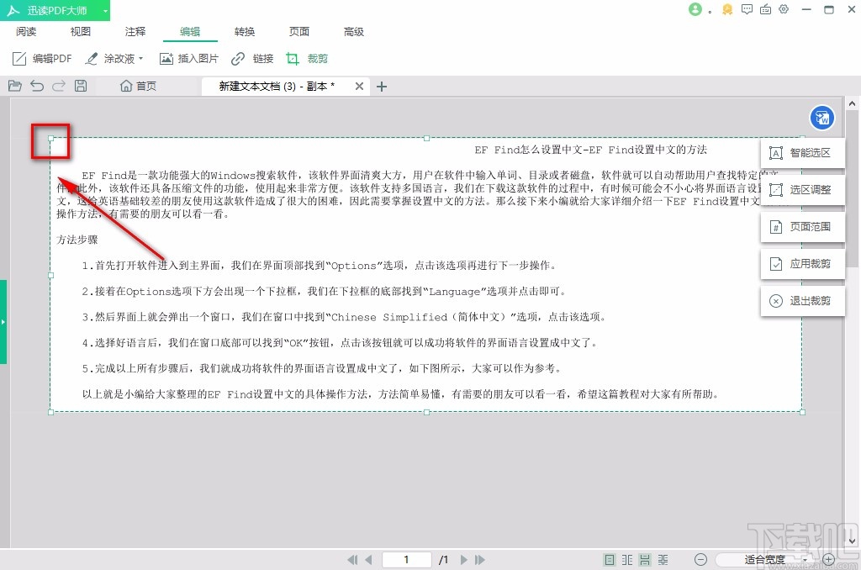The width and height of the screenshot is (861, 570).
Task: Click the scrollbar down arrow
Action: click(852, 541)
